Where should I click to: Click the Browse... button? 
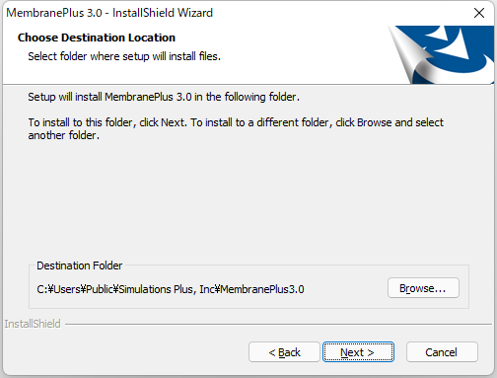coord(423,288)
